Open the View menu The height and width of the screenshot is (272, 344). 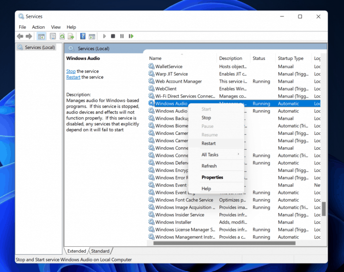pyautogui.click(x=56, y=27)
